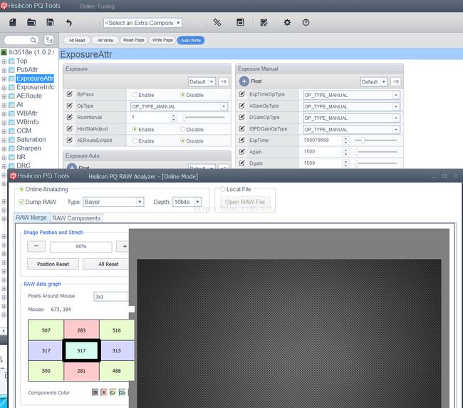463x408 pixels.
Task: Open settings gear icon in toolbar
Action: [x=287, y=23]
